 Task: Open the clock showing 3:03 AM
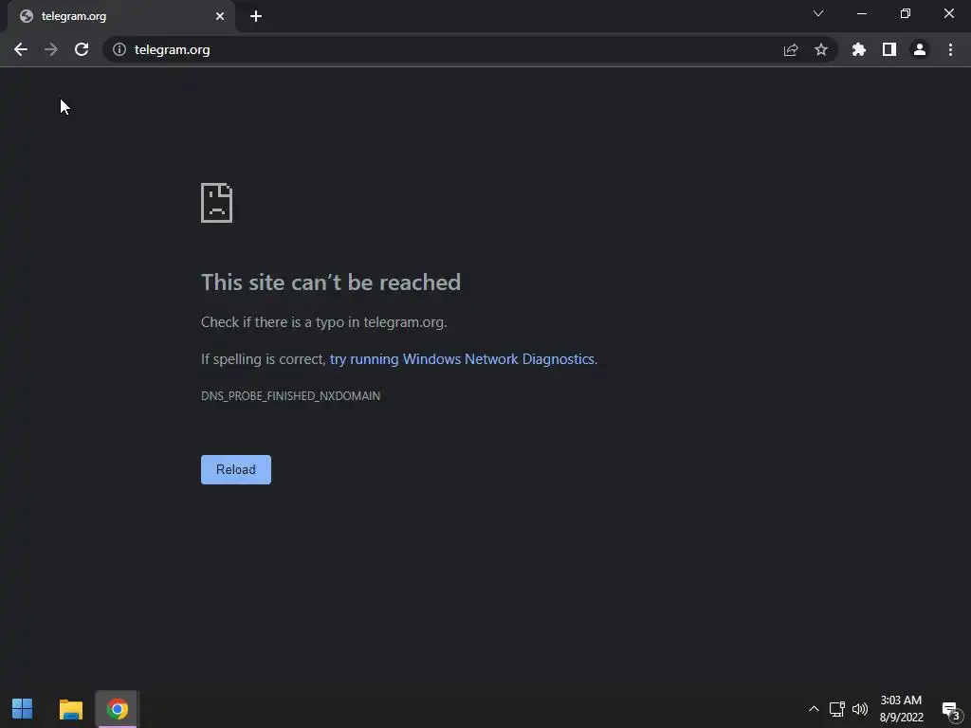coord(901,709)
